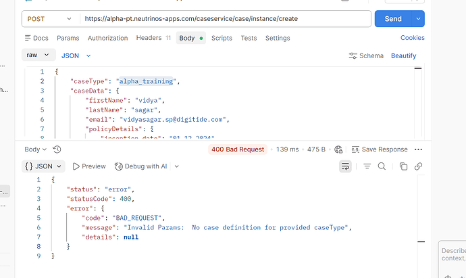Click the "alpha_training" caseType value
This screenshot has height=278, width=466.
146,81
